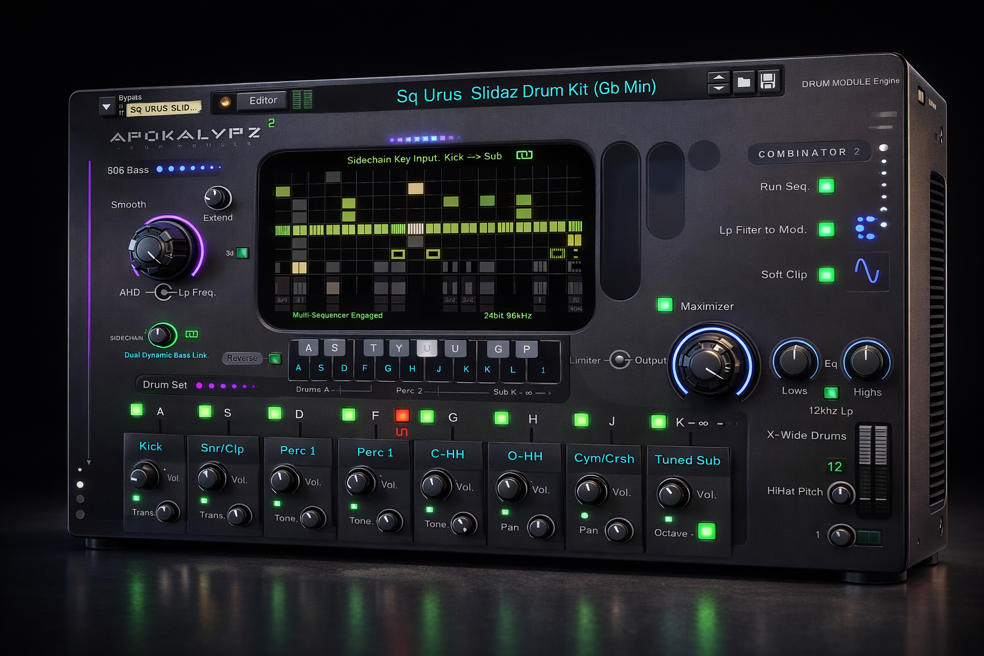Click the large Maximizer knob

(712, 365)
